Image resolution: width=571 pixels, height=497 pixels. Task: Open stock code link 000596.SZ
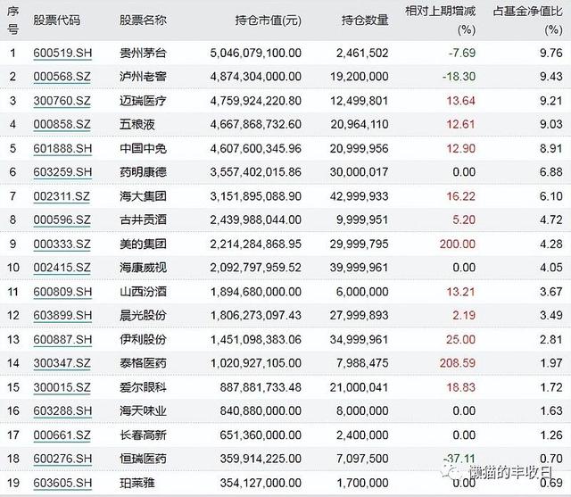tap(62, 220)
